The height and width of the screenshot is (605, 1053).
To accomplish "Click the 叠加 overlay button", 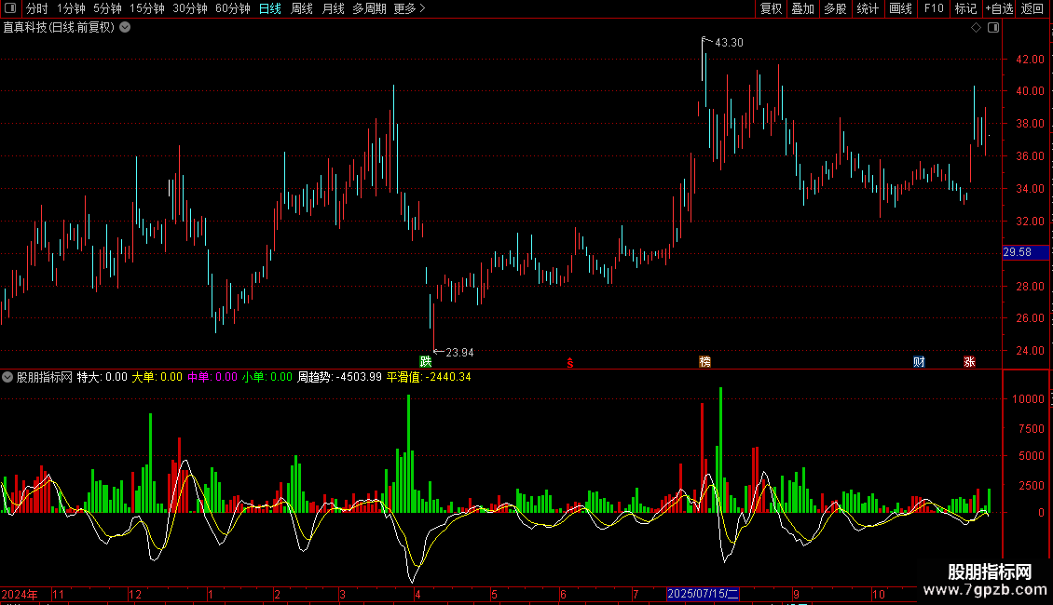I will (x=802, y=8).
